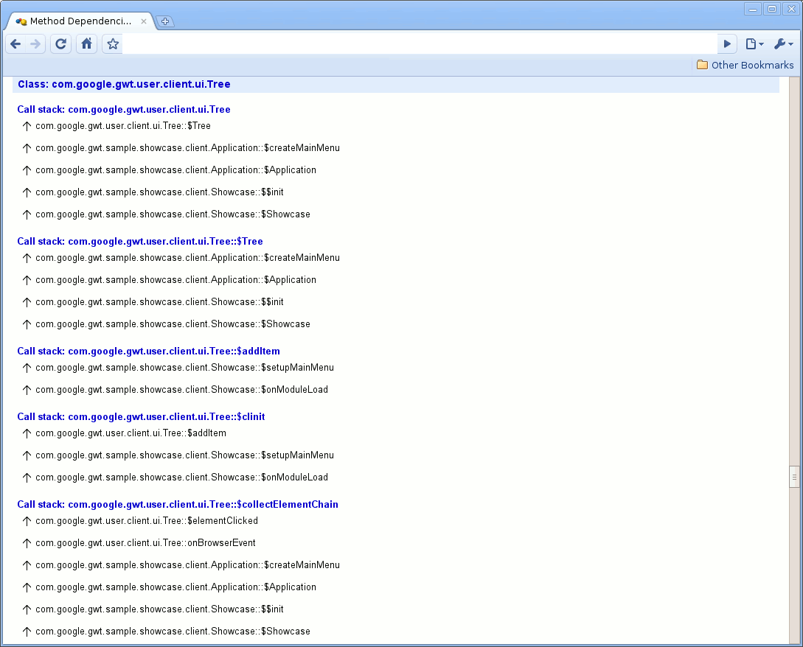Go back with the browser back arrow
This screenshot has height=647, width=803.
pos(15,44)
